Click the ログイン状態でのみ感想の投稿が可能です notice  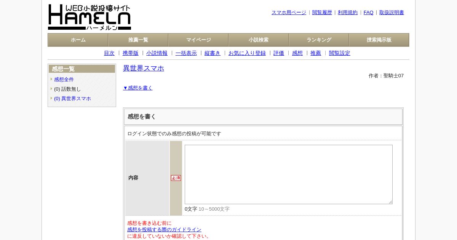point(174,134)
